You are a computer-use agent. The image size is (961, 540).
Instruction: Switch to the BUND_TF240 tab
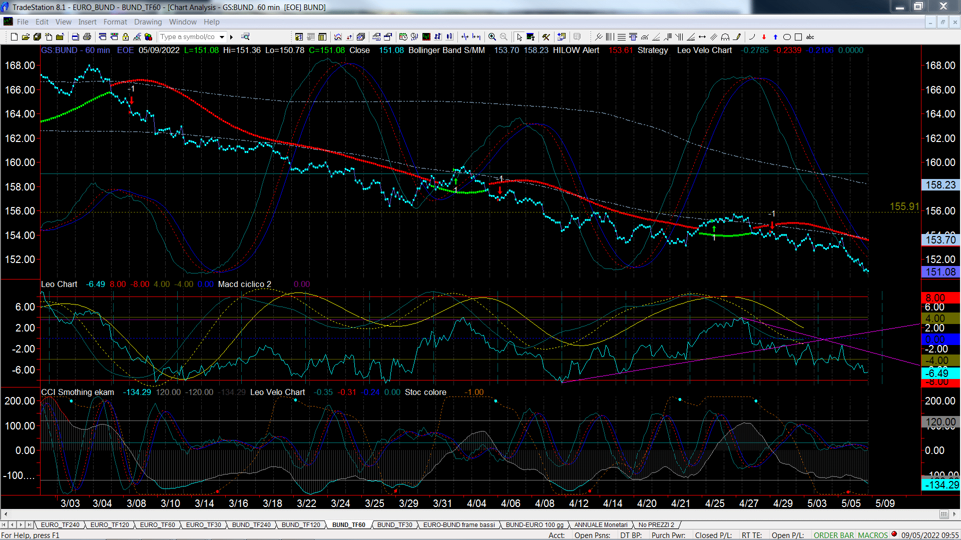pos(251,525)
